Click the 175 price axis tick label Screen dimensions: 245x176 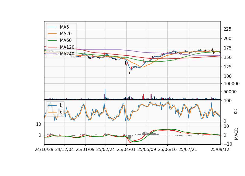coord(227,48)
